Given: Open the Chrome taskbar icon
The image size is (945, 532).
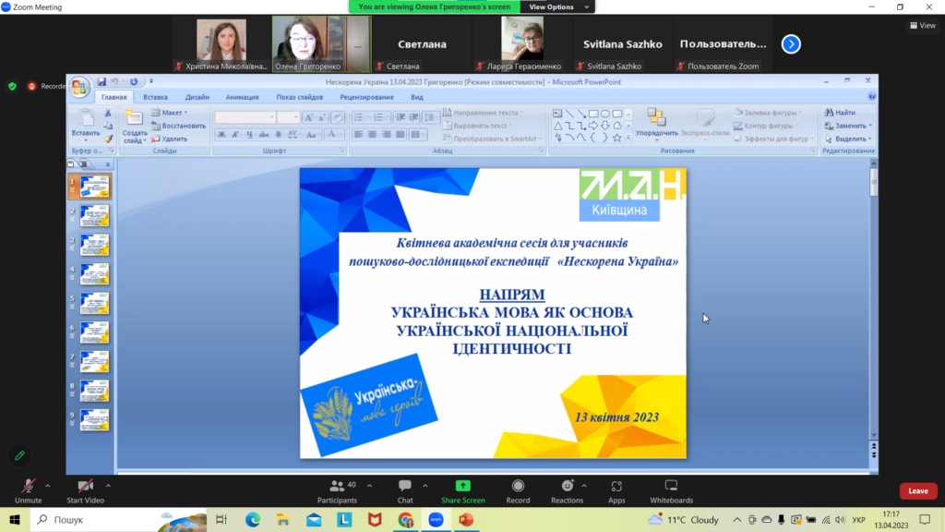Looking at the screenshot, I should pos(405,520).
